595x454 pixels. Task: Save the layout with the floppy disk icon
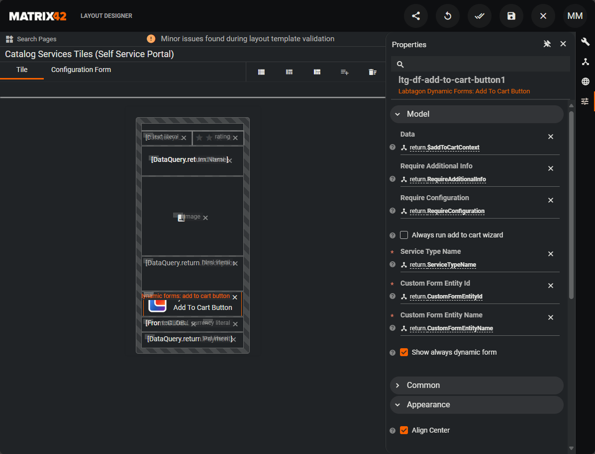point(511,16)
